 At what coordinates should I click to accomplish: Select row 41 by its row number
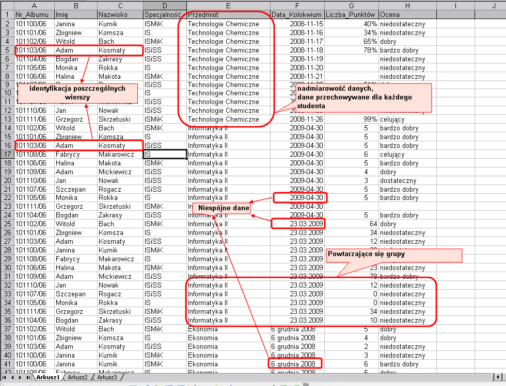pos(7,364)
